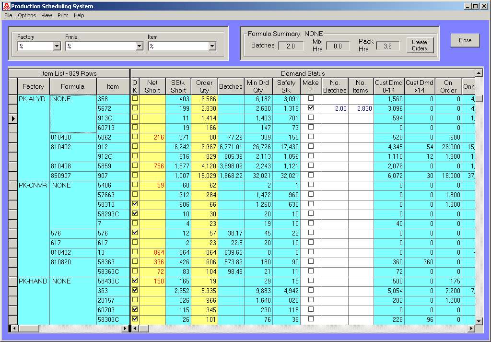
Task: Open the Print menu
Action: [63, 15]
